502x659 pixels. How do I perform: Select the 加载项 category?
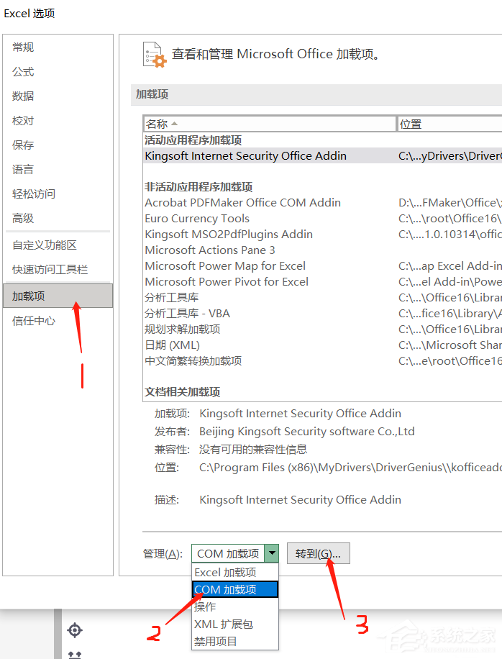pyautogui.click(x=58, y=296)
